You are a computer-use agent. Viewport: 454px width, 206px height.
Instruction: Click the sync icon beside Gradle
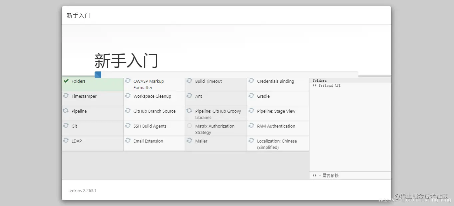pyautogui.click(x=251, y=96)
